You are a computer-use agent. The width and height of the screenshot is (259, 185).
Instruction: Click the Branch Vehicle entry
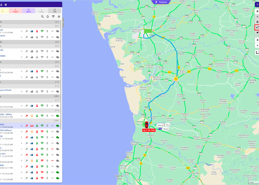[x=7, y=90]
